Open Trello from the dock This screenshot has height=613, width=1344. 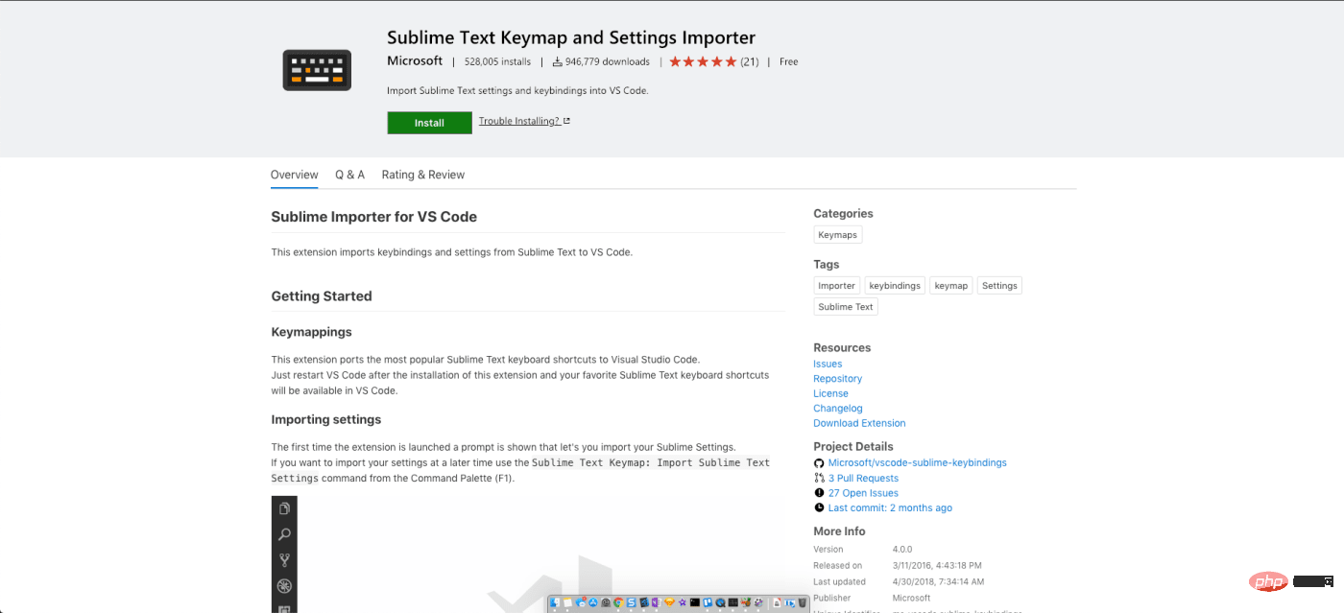click(708, 602)
